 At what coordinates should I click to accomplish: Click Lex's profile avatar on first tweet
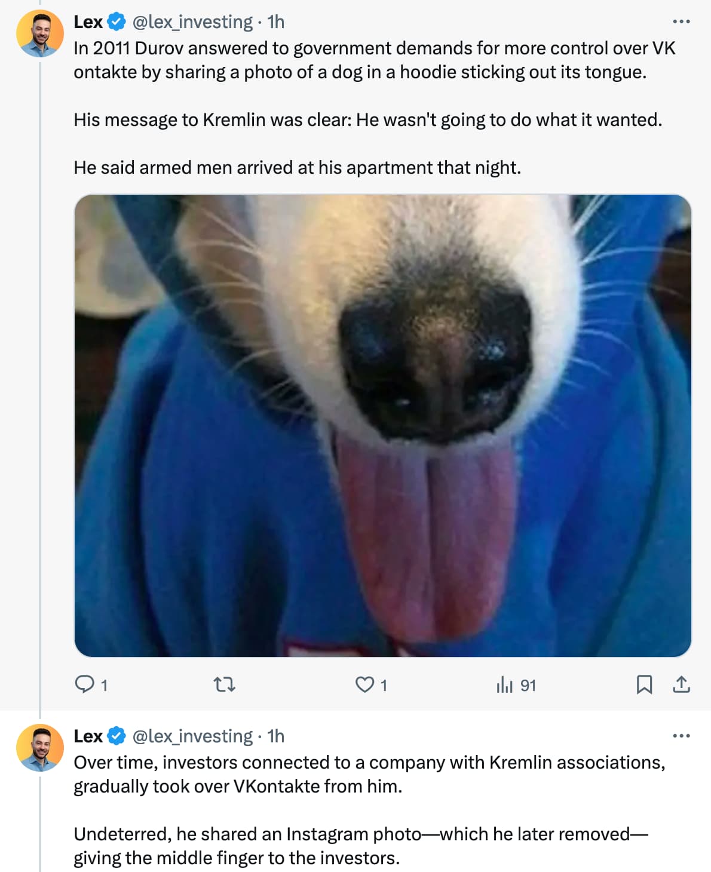tap(40, 33)
